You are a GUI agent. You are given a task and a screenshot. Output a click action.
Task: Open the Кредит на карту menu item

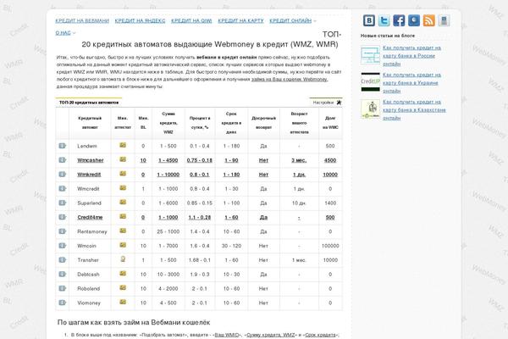240,20
